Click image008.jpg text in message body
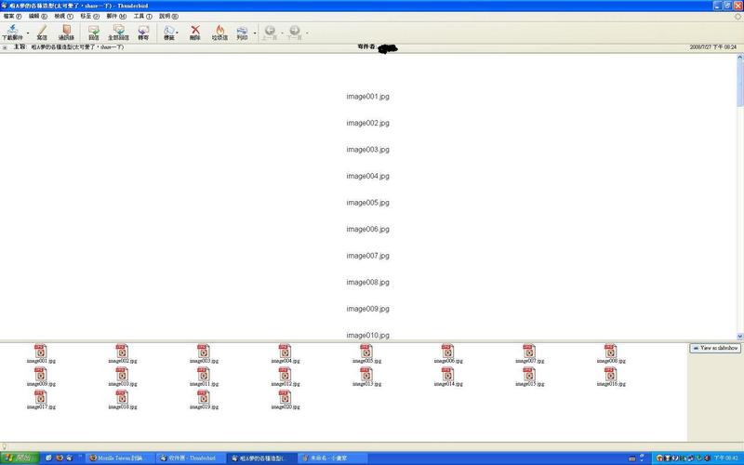744x465 pixels. point(367,283)
